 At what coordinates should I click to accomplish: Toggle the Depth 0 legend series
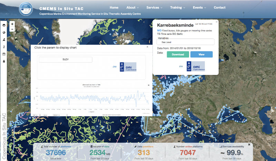(x=91, y=112)
